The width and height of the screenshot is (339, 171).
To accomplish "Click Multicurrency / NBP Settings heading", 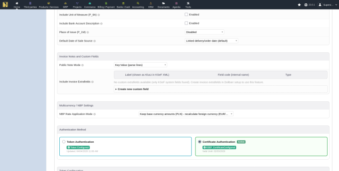I will point(76,106).
